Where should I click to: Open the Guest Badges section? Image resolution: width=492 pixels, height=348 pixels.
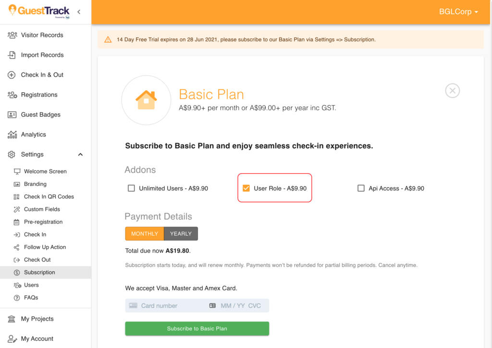point(41,114)
